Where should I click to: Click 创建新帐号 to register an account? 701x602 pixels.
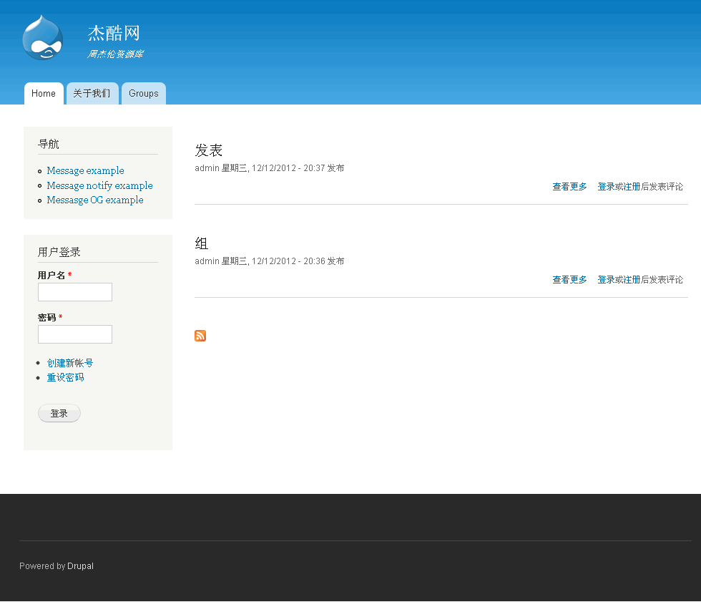tap(69, 362)
